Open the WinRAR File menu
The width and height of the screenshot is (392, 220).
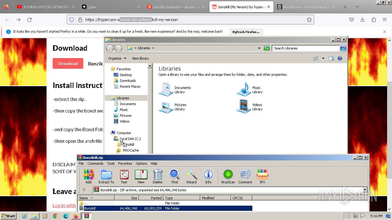point(81,163)
